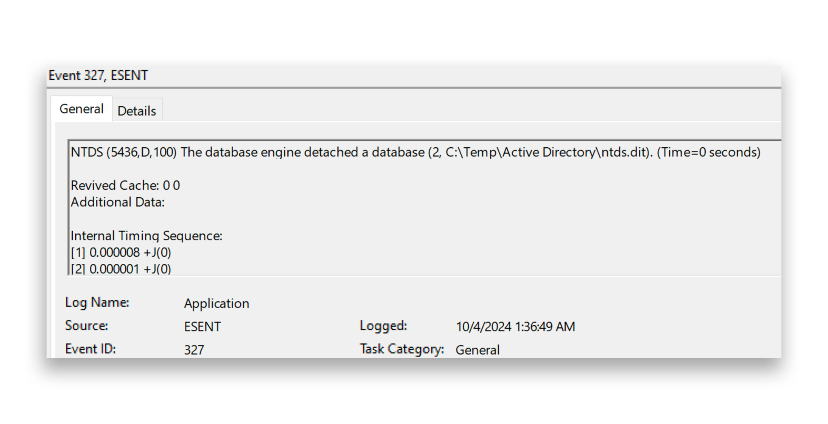Select the Revived Cache line
The height and width of the screenshot is (424, 828).
pos(125,185)
